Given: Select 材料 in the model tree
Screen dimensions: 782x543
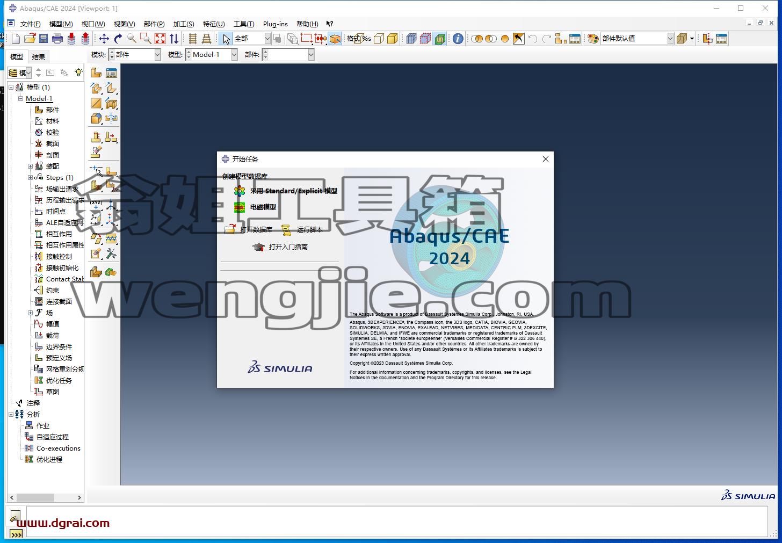Looking at the screenshot, I should (47, 121).
